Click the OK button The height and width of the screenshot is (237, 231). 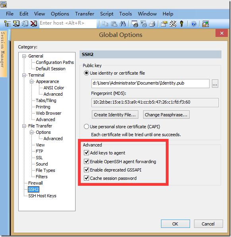(175, 224)
